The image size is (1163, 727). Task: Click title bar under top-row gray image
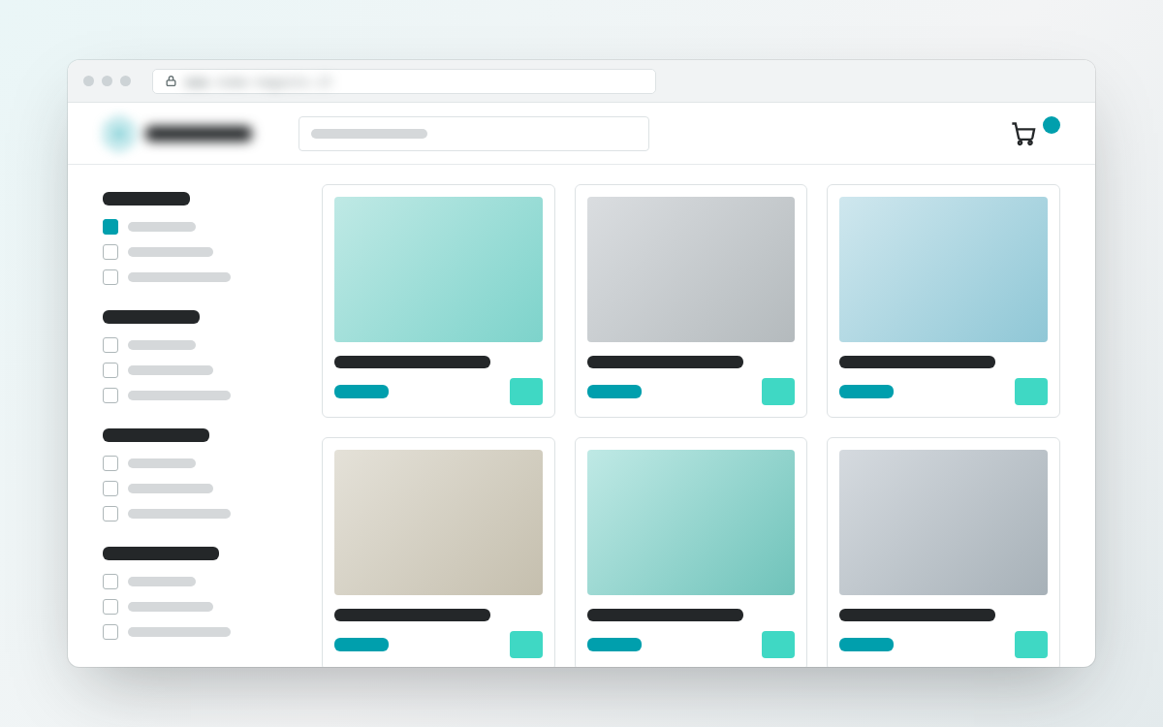point(665,363)
